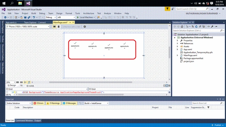Open Properties wrench icon in Solution Explorer
This screenshot has width=226, height=127.
[212, 26]
